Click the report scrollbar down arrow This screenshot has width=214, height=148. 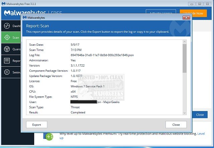point(185,113)
